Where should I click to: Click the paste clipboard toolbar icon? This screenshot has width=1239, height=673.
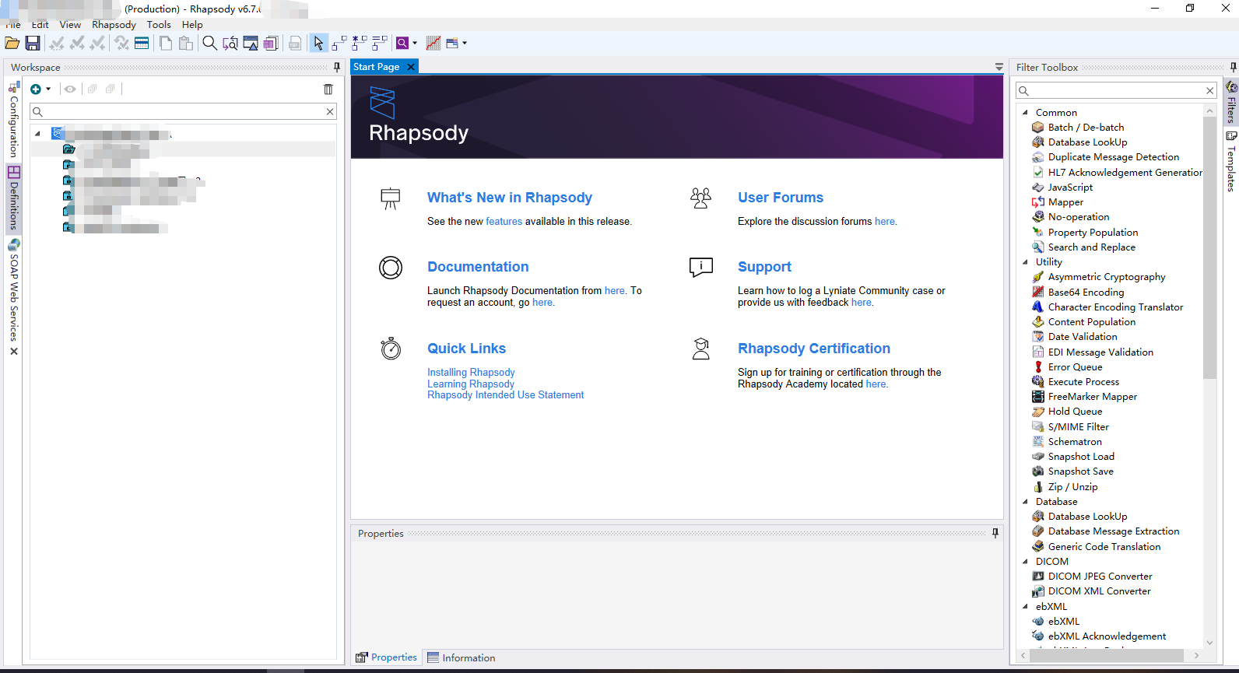186,44
